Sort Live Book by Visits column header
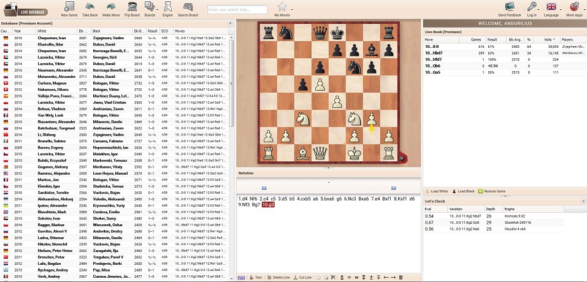This screenshot has height=282, width=587. point(547,39)
